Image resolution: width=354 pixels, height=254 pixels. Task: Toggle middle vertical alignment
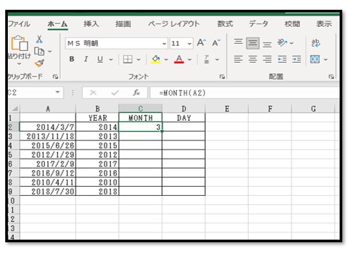(x=253, y=43)
